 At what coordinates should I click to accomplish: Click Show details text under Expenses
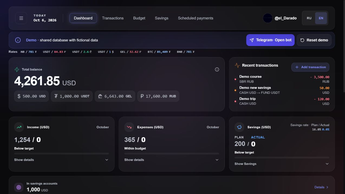(134, 160)
